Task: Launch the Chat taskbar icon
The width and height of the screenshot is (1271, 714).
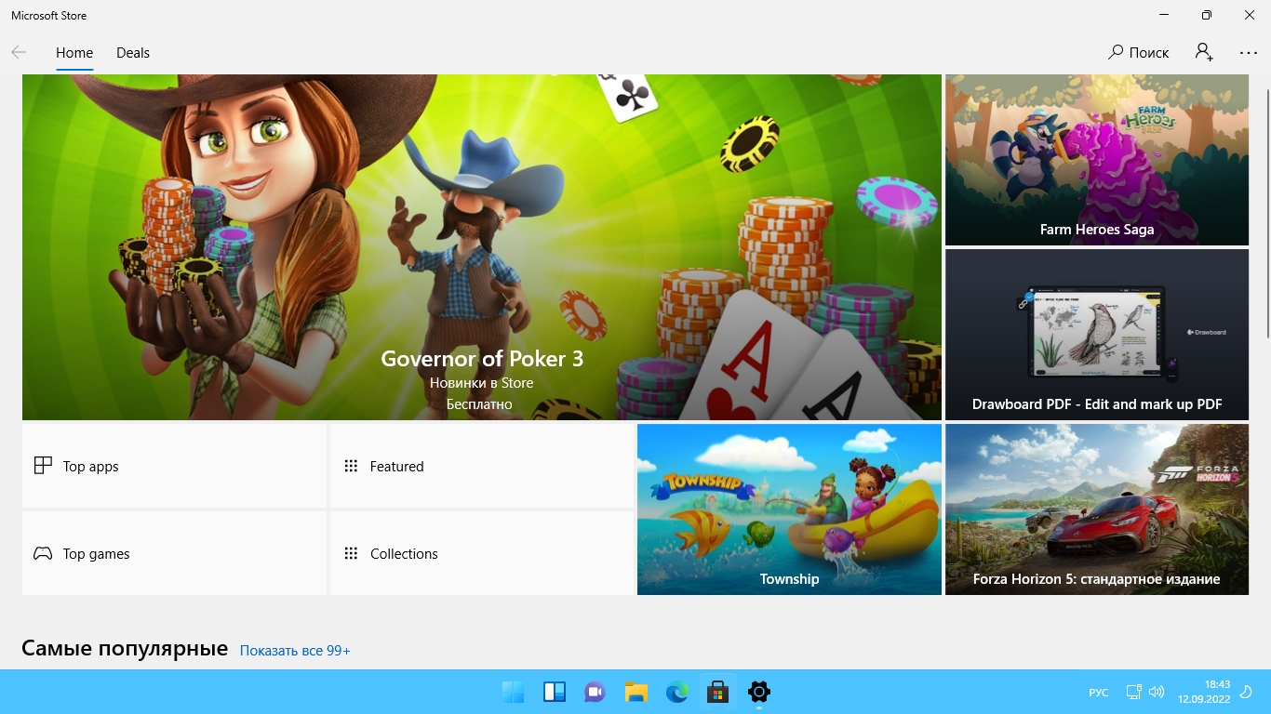Action: point(595,692)
